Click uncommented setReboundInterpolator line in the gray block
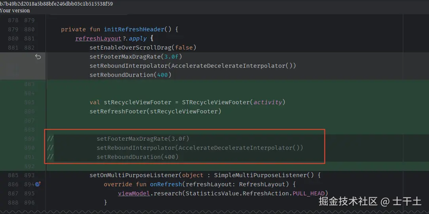The width and height of the screenshot is (429, 214). pyautogui.click(x=193, y=66)
